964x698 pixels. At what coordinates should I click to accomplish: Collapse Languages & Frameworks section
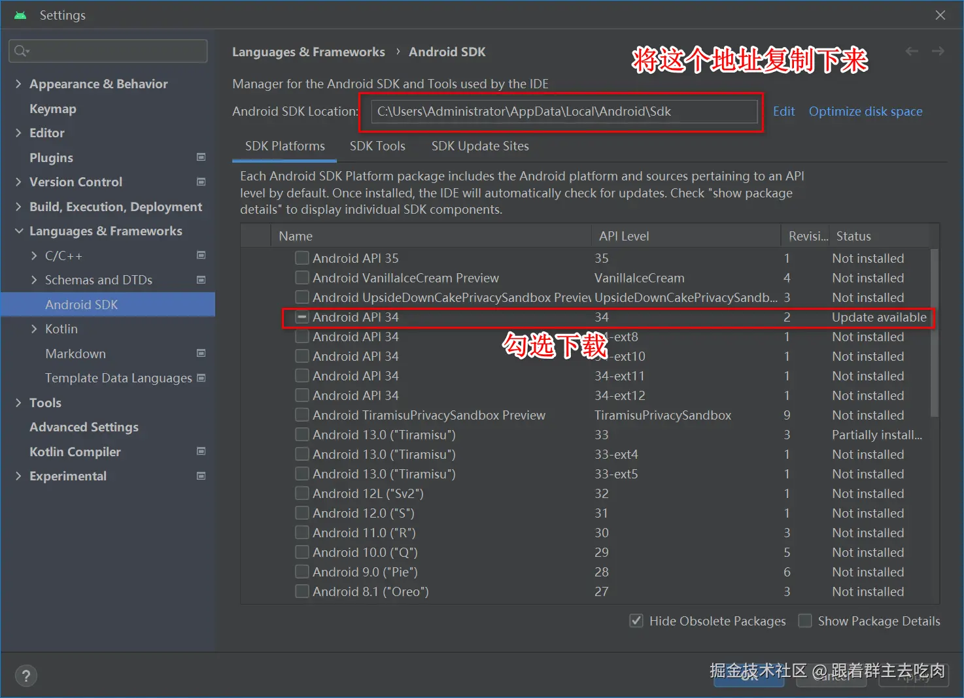(x=18, y=231)
